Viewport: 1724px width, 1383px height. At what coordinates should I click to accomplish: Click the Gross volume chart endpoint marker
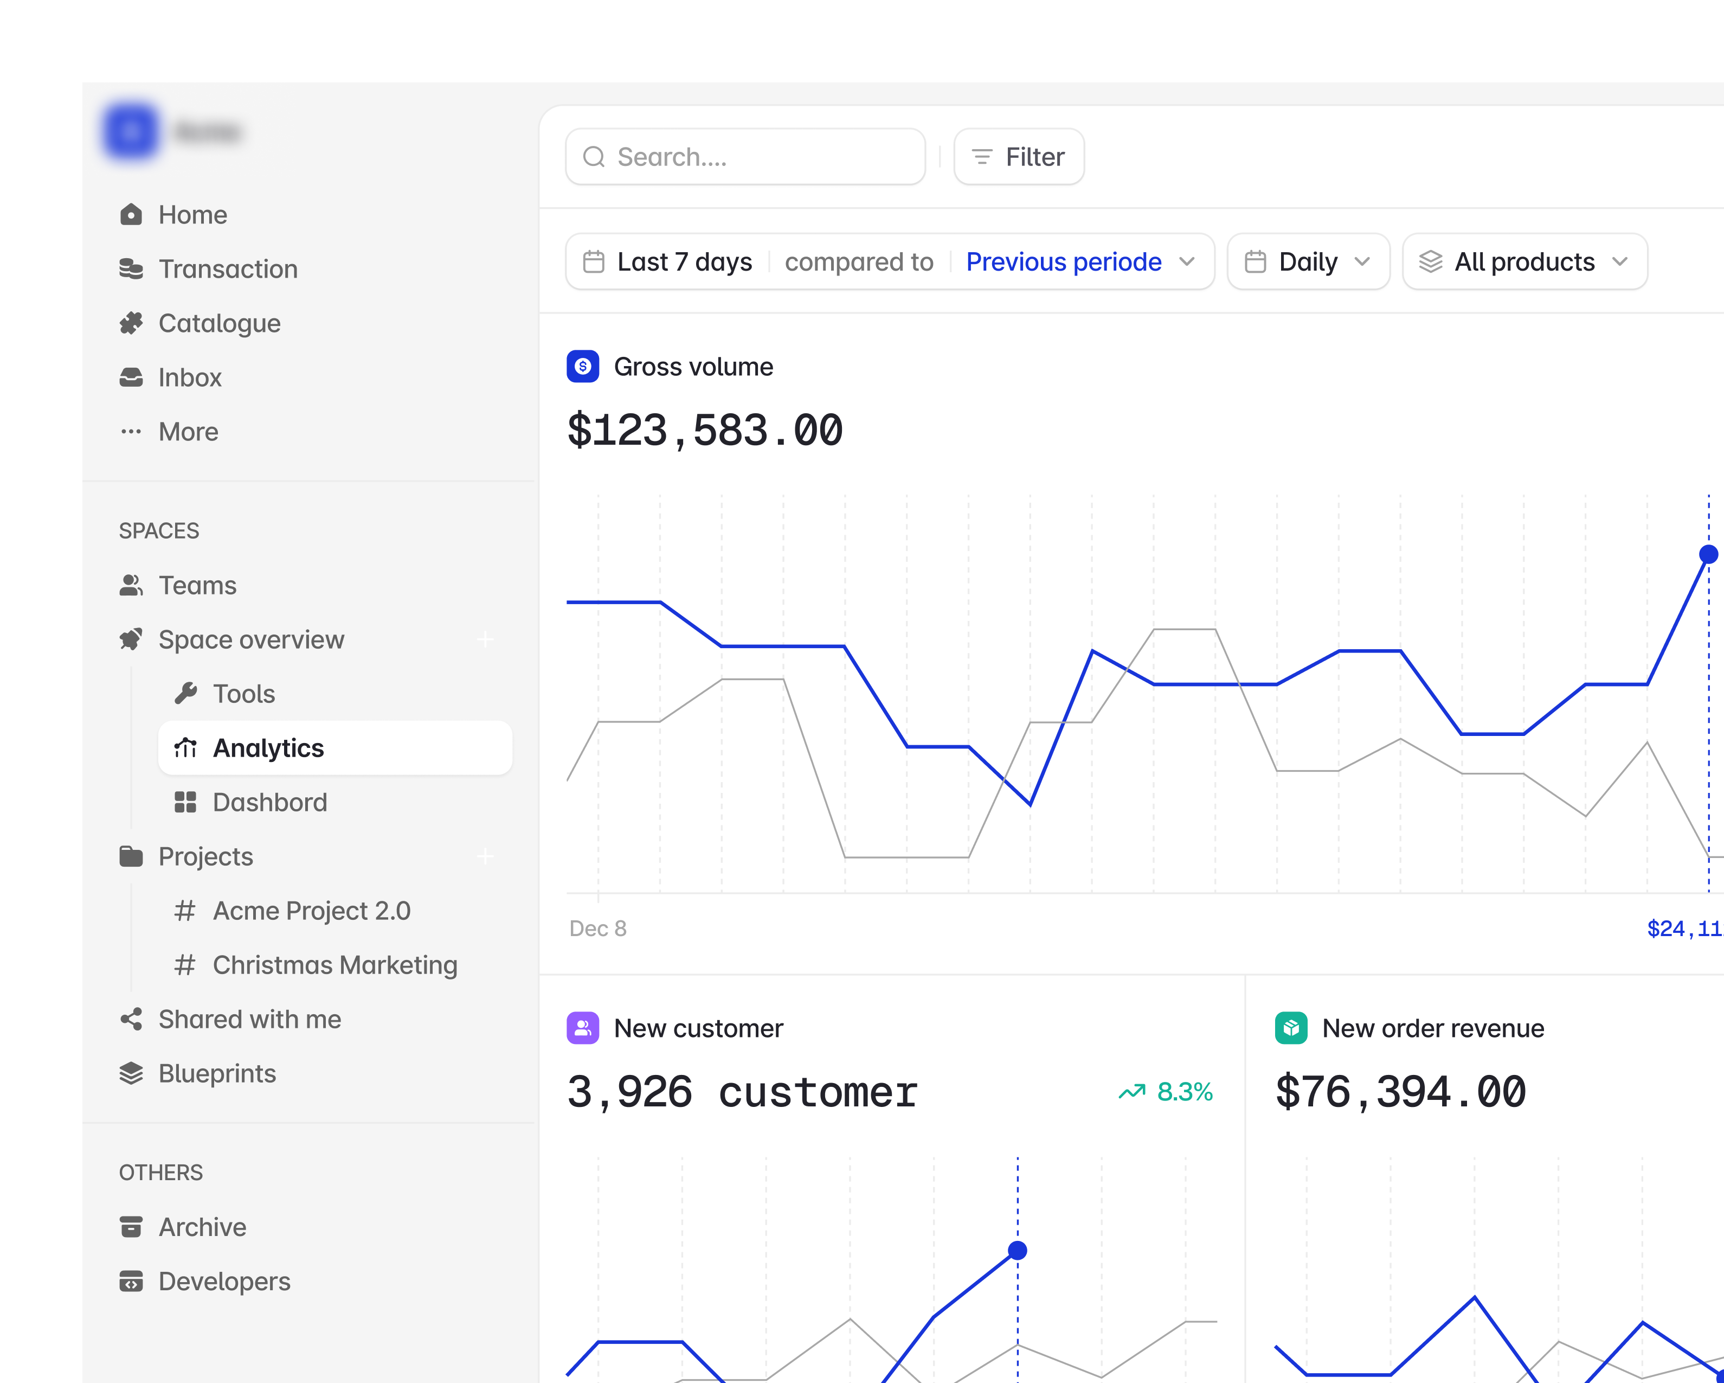click(x=1709, y=554)
